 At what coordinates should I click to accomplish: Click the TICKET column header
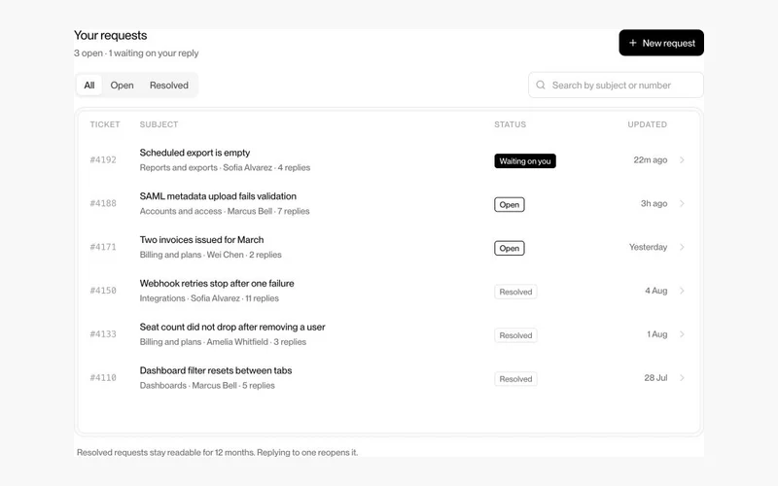[105, 124]
